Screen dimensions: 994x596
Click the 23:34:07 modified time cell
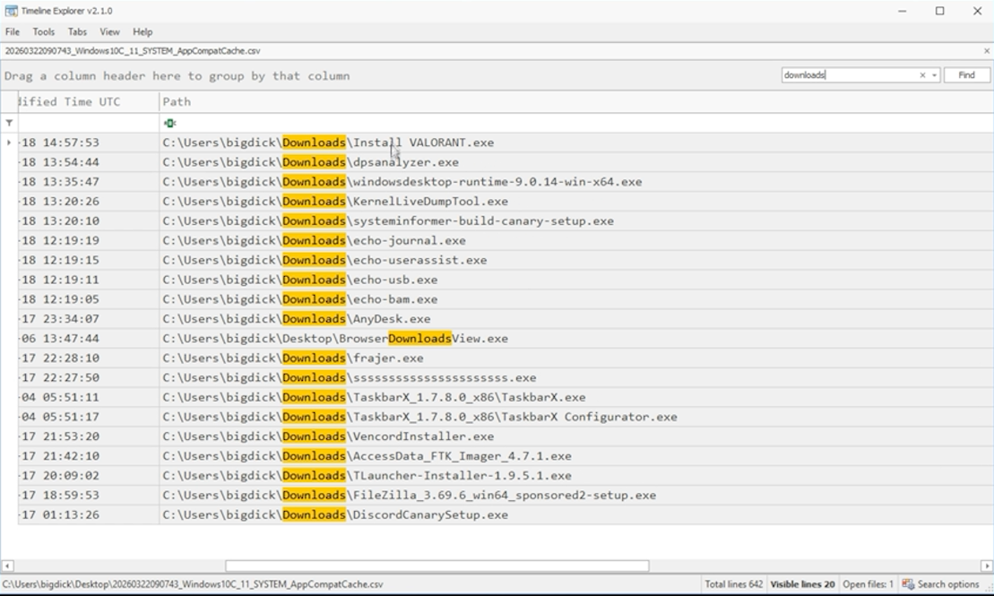88,319
